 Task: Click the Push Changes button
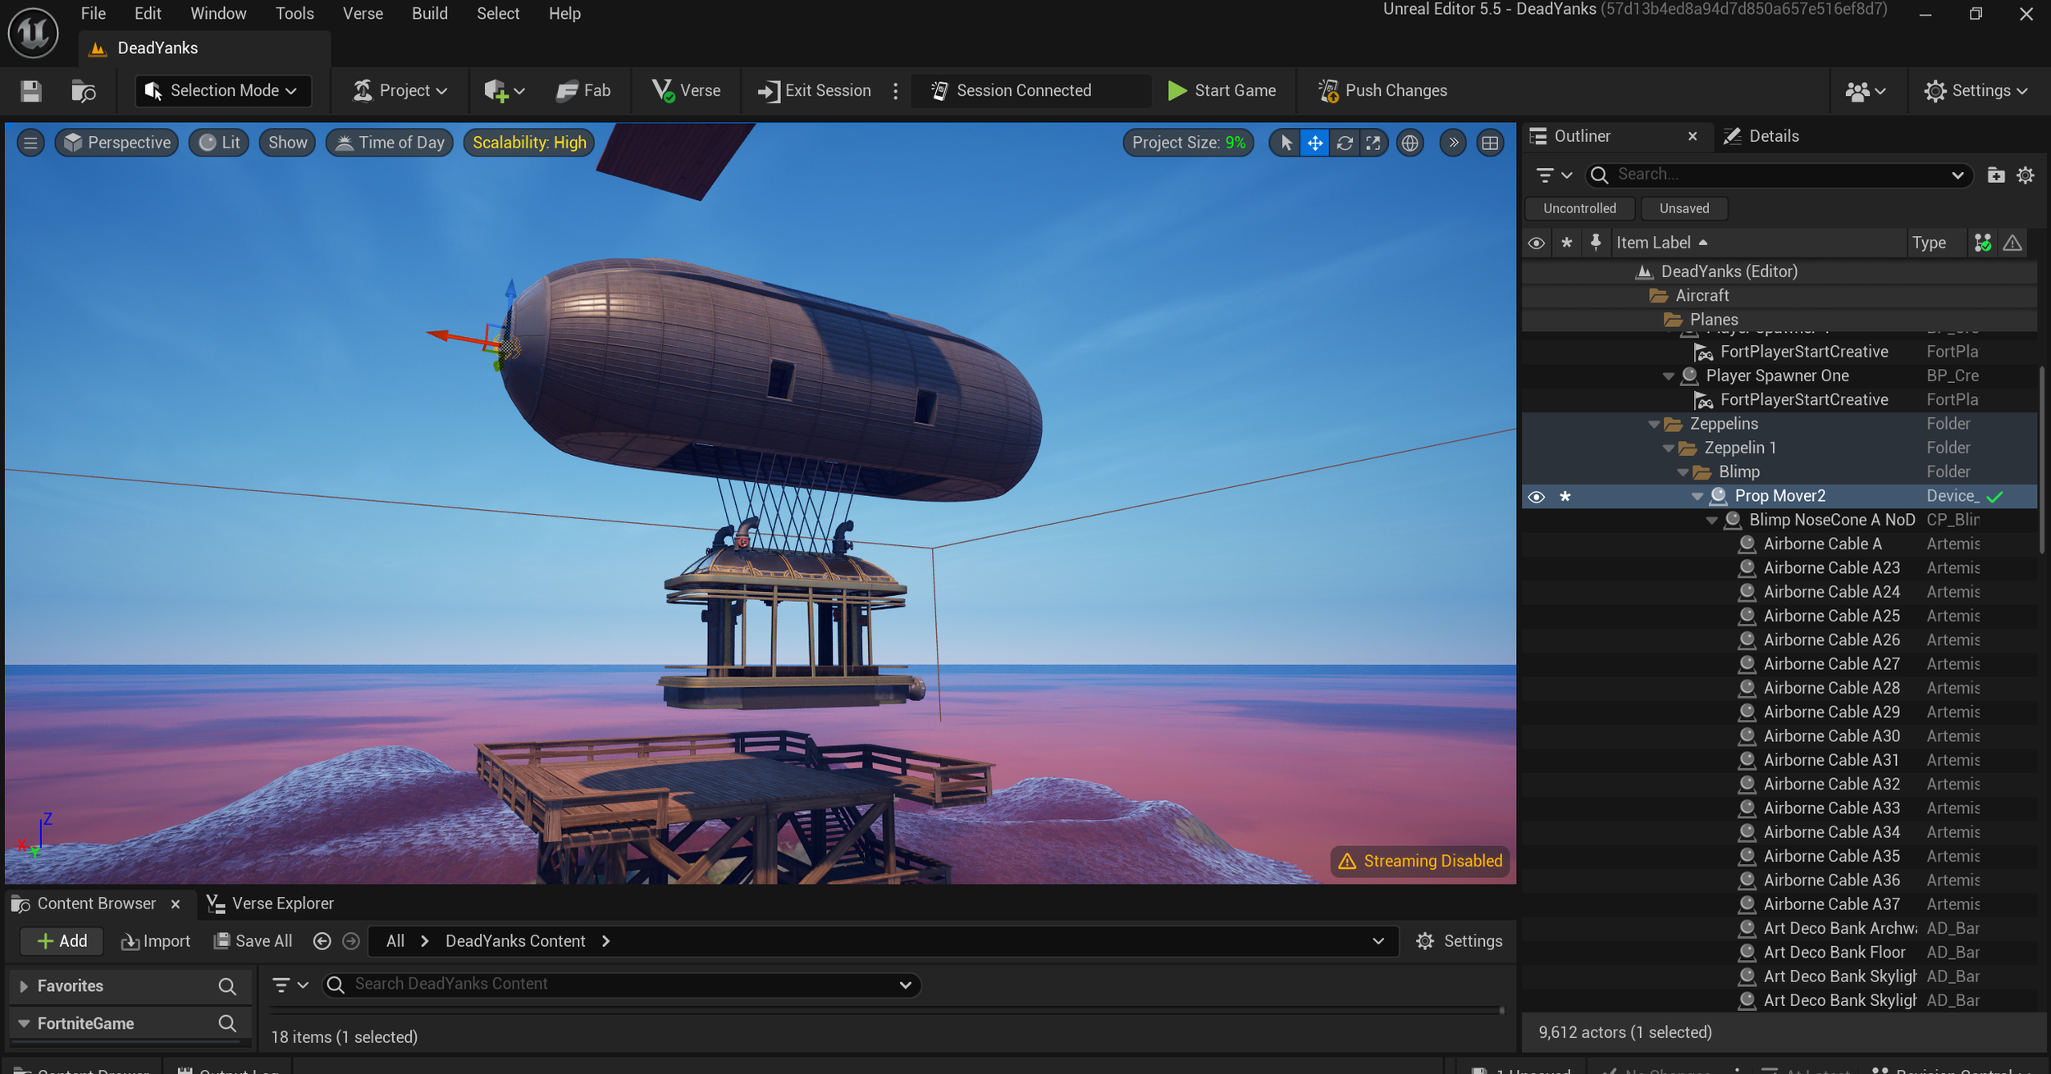point(1382,91)
